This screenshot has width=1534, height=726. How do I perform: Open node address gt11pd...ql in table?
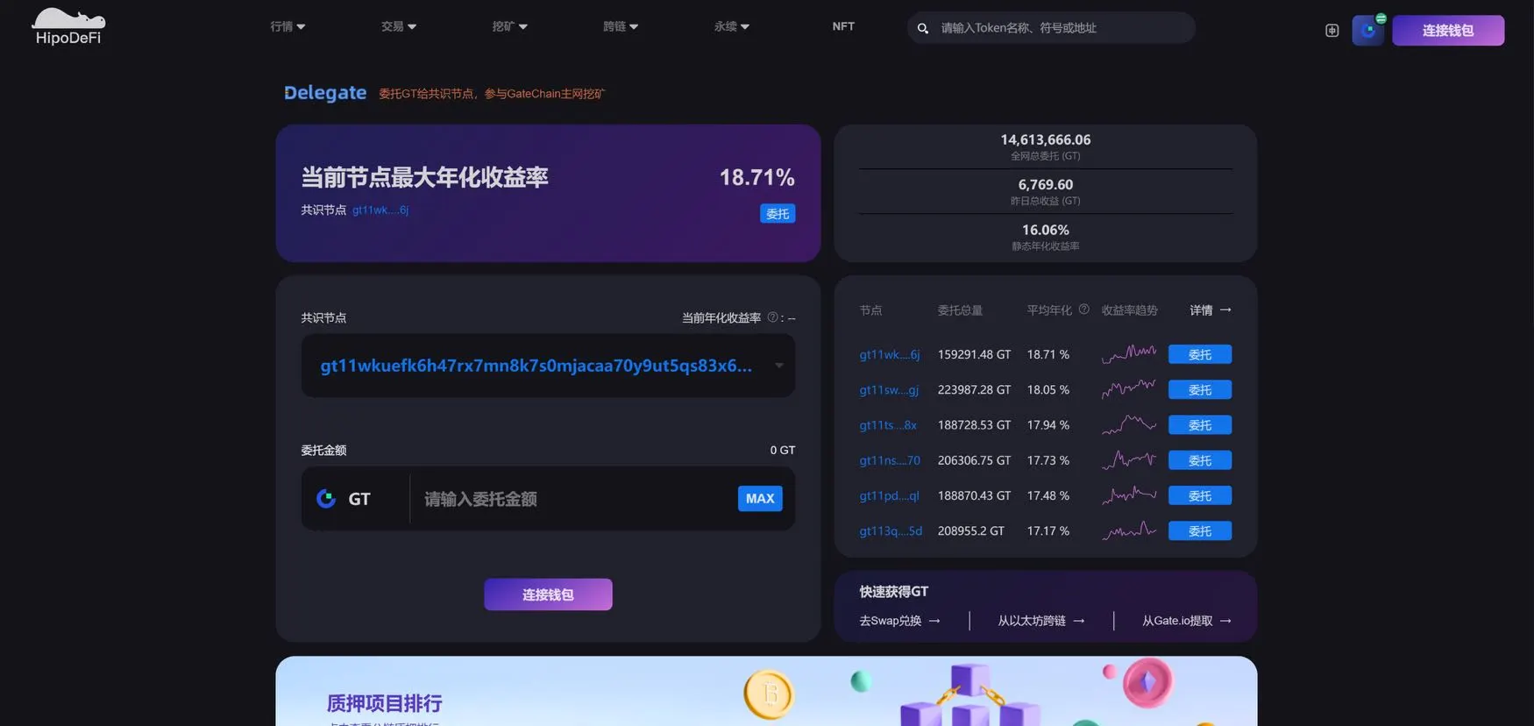click(x=889, y=495)
